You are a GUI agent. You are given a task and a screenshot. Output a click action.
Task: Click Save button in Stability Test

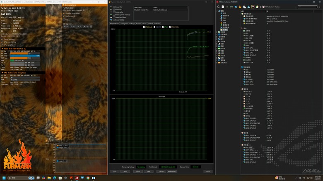148,172
